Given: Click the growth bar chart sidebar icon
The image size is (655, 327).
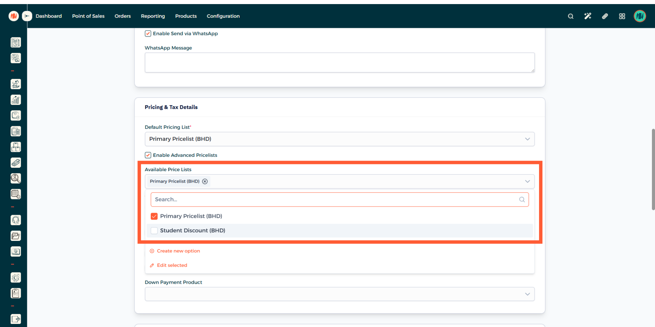Looking at the screenshot, I should [16, 100].
